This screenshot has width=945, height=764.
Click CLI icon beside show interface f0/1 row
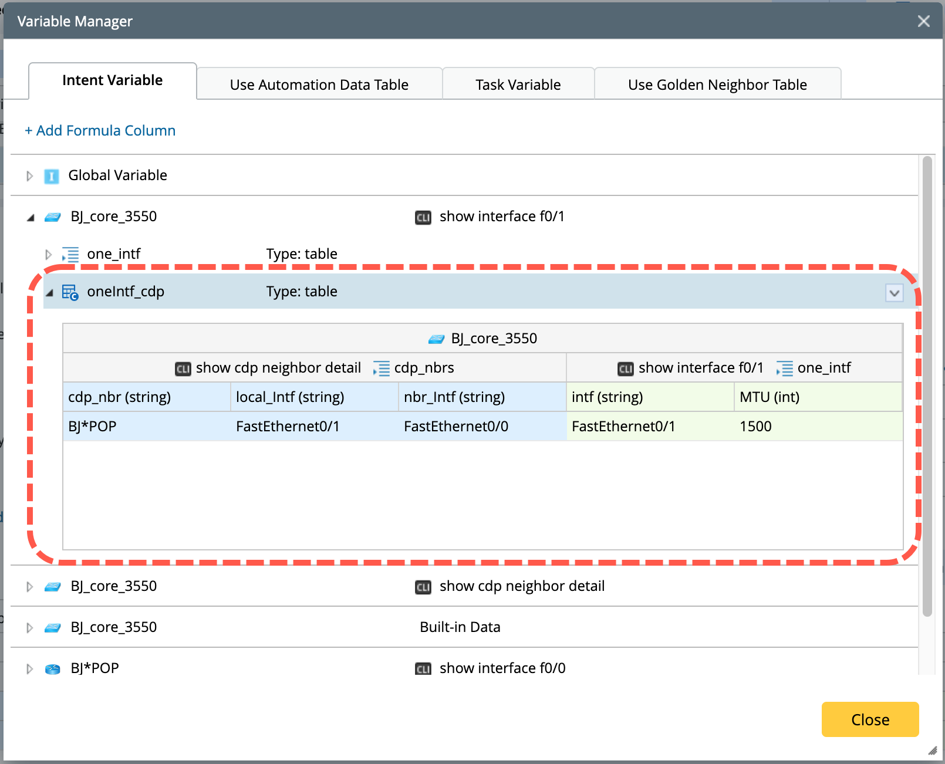(423, 218)
